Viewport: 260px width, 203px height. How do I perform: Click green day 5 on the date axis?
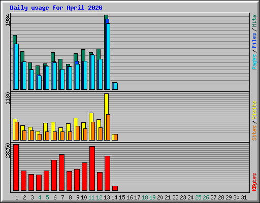(x=47, y=197)
